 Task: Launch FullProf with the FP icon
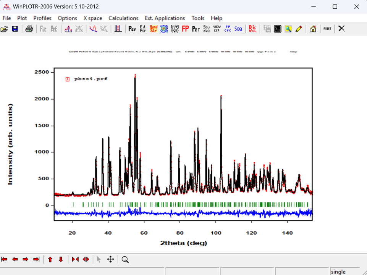click(x=185, y=29)
